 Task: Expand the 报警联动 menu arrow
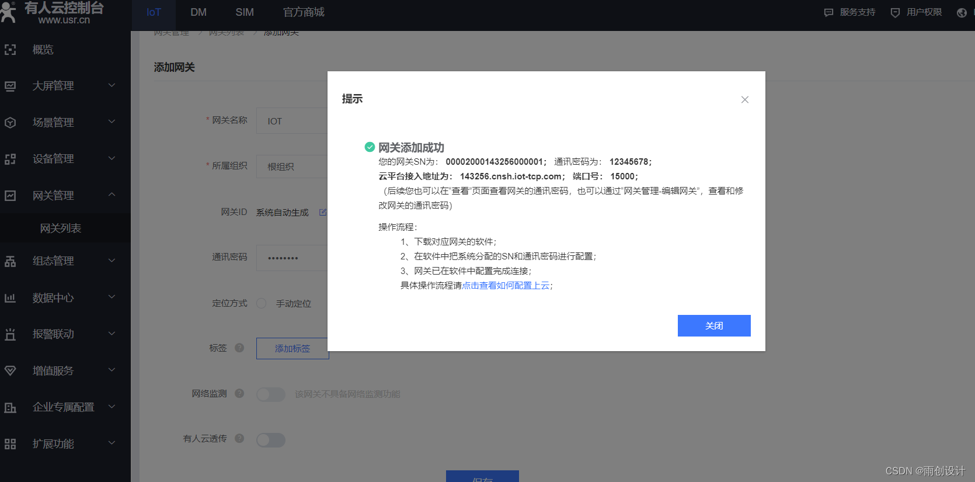pyautogui.click(x=112, y=334)
